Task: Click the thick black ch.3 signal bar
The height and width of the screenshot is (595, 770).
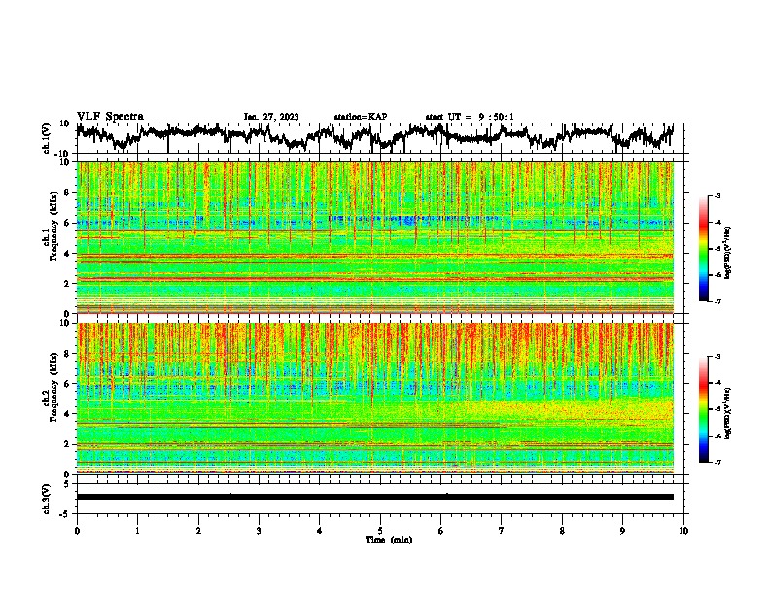Action: [x=375, y=497]
